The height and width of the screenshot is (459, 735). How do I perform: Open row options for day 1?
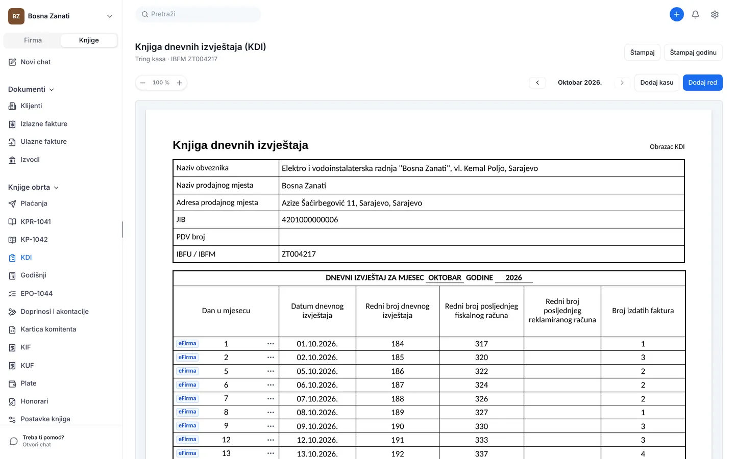click(x=271, y=344)
